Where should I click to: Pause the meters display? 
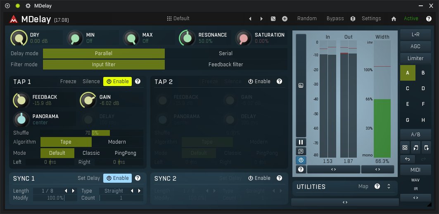click(x=301, y=142)
